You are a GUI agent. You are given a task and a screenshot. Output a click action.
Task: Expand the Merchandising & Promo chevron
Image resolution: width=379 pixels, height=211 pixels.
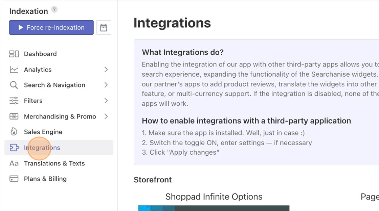[x=106, y=116]
